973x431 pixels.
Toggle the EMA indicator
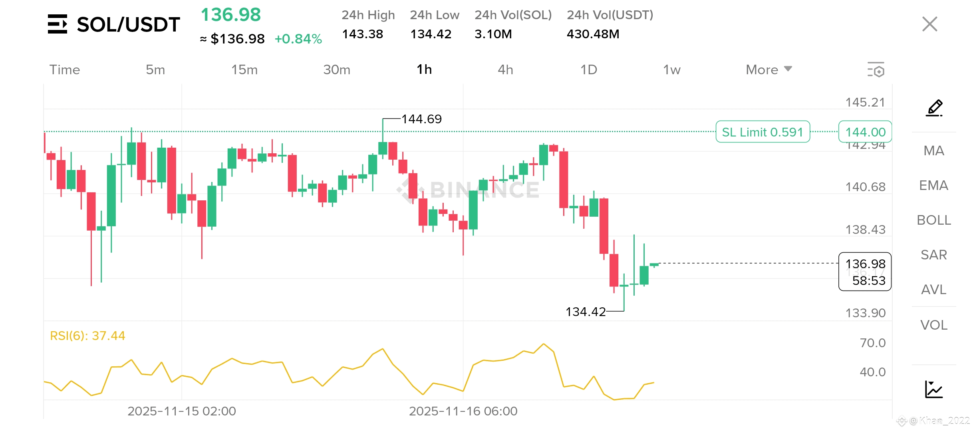click(933, 186)
